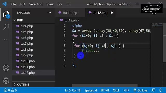Viewport: 166px width, 93px height.
Task: Click the VS Code logo icon
Action: click(x=5, y=4)
